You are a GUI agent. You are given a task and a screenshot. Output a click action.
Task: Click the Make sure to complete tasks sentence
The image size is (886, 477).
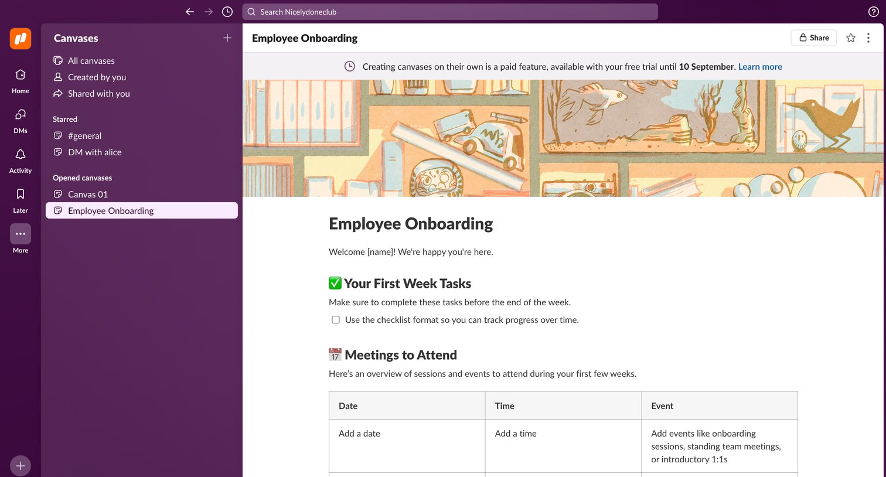pos(449,302)
